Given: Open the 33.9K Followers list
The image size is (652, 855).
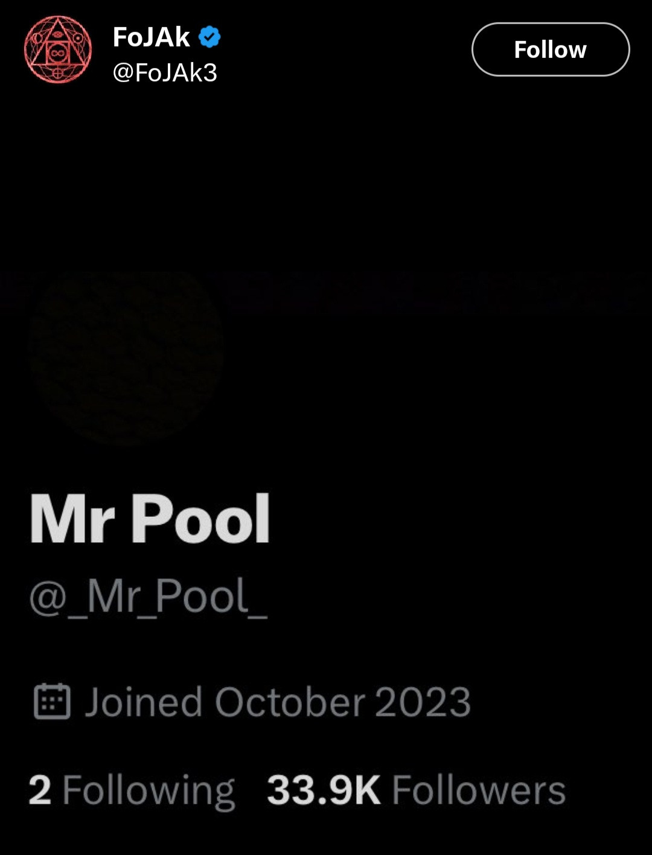Looking at the screenshot, I should [417, 790].
